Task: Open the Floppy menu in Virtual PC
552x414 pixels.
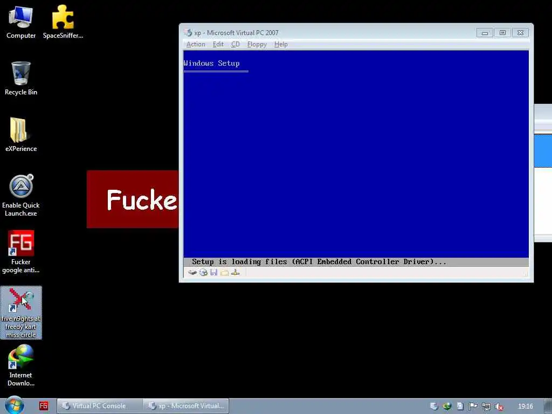Action: pyautogui.click(x=257, y=44)
